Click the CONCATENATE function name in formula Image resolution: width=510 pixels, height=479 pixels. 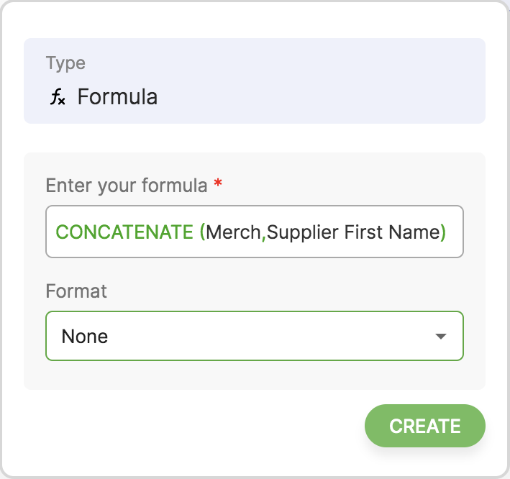tap(124, 232)
